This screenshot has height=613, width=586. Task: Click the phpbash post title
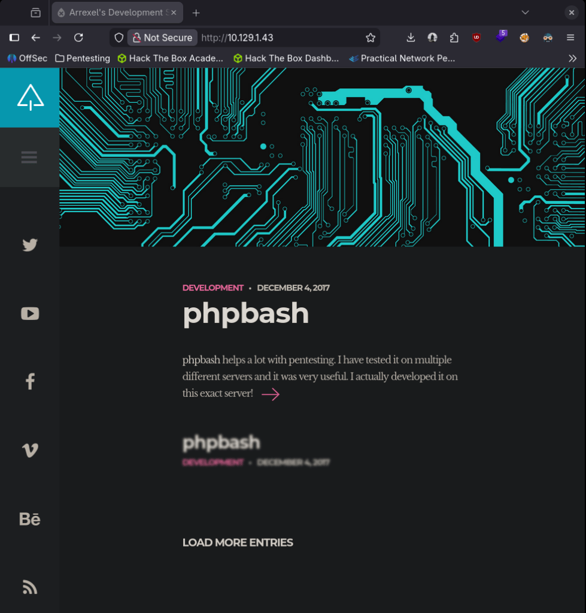pos(245,313)
